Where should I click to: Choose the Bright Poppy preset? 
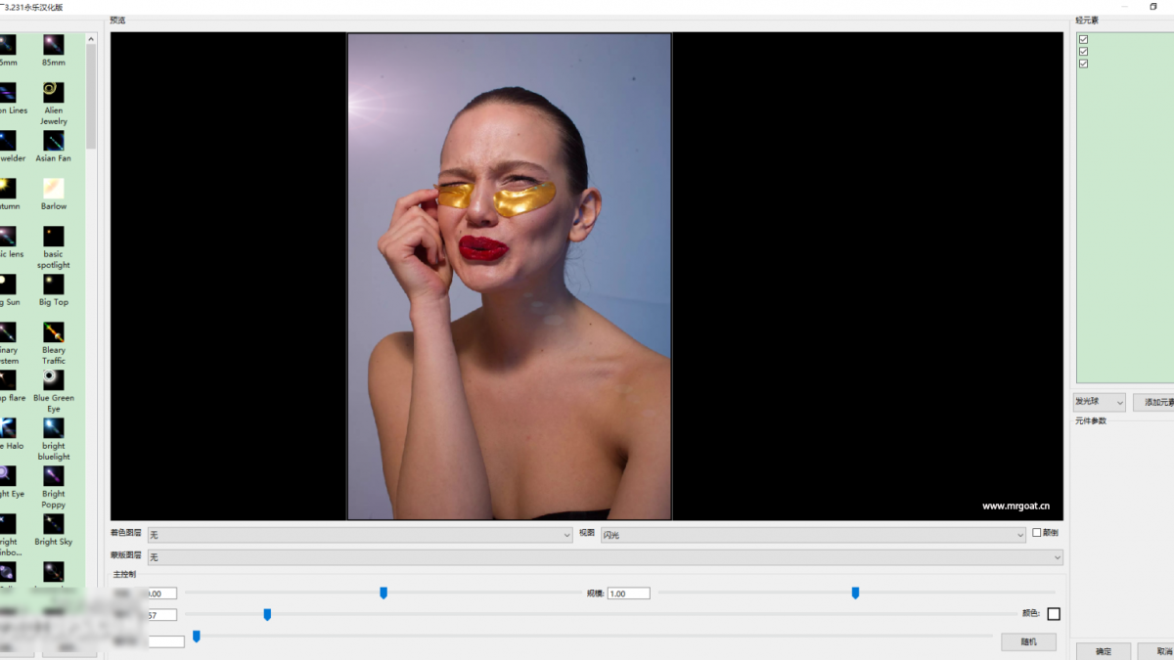coord(53,476)
